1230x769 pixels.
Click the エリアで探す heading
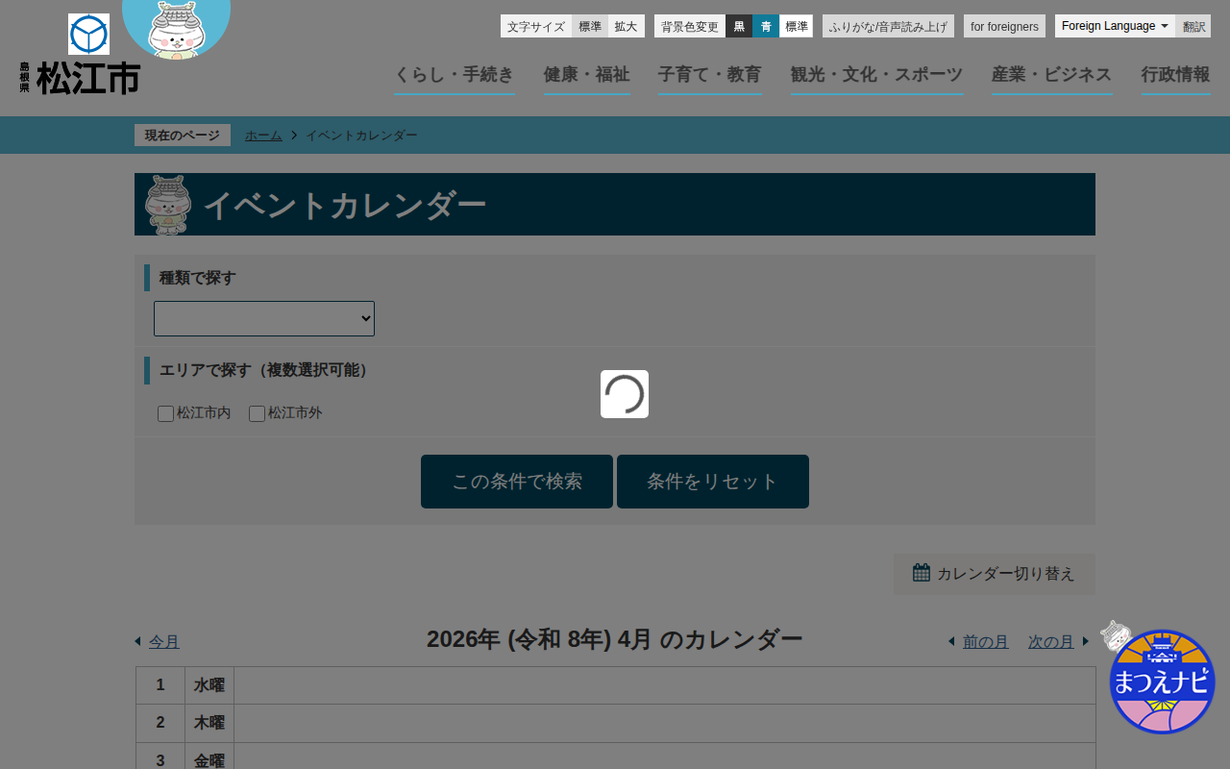tap(267, 370)
